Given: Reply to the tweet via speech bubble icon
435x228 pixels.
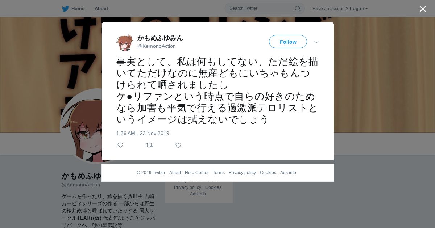Looking at the screenshot, I should click(120, 145).
